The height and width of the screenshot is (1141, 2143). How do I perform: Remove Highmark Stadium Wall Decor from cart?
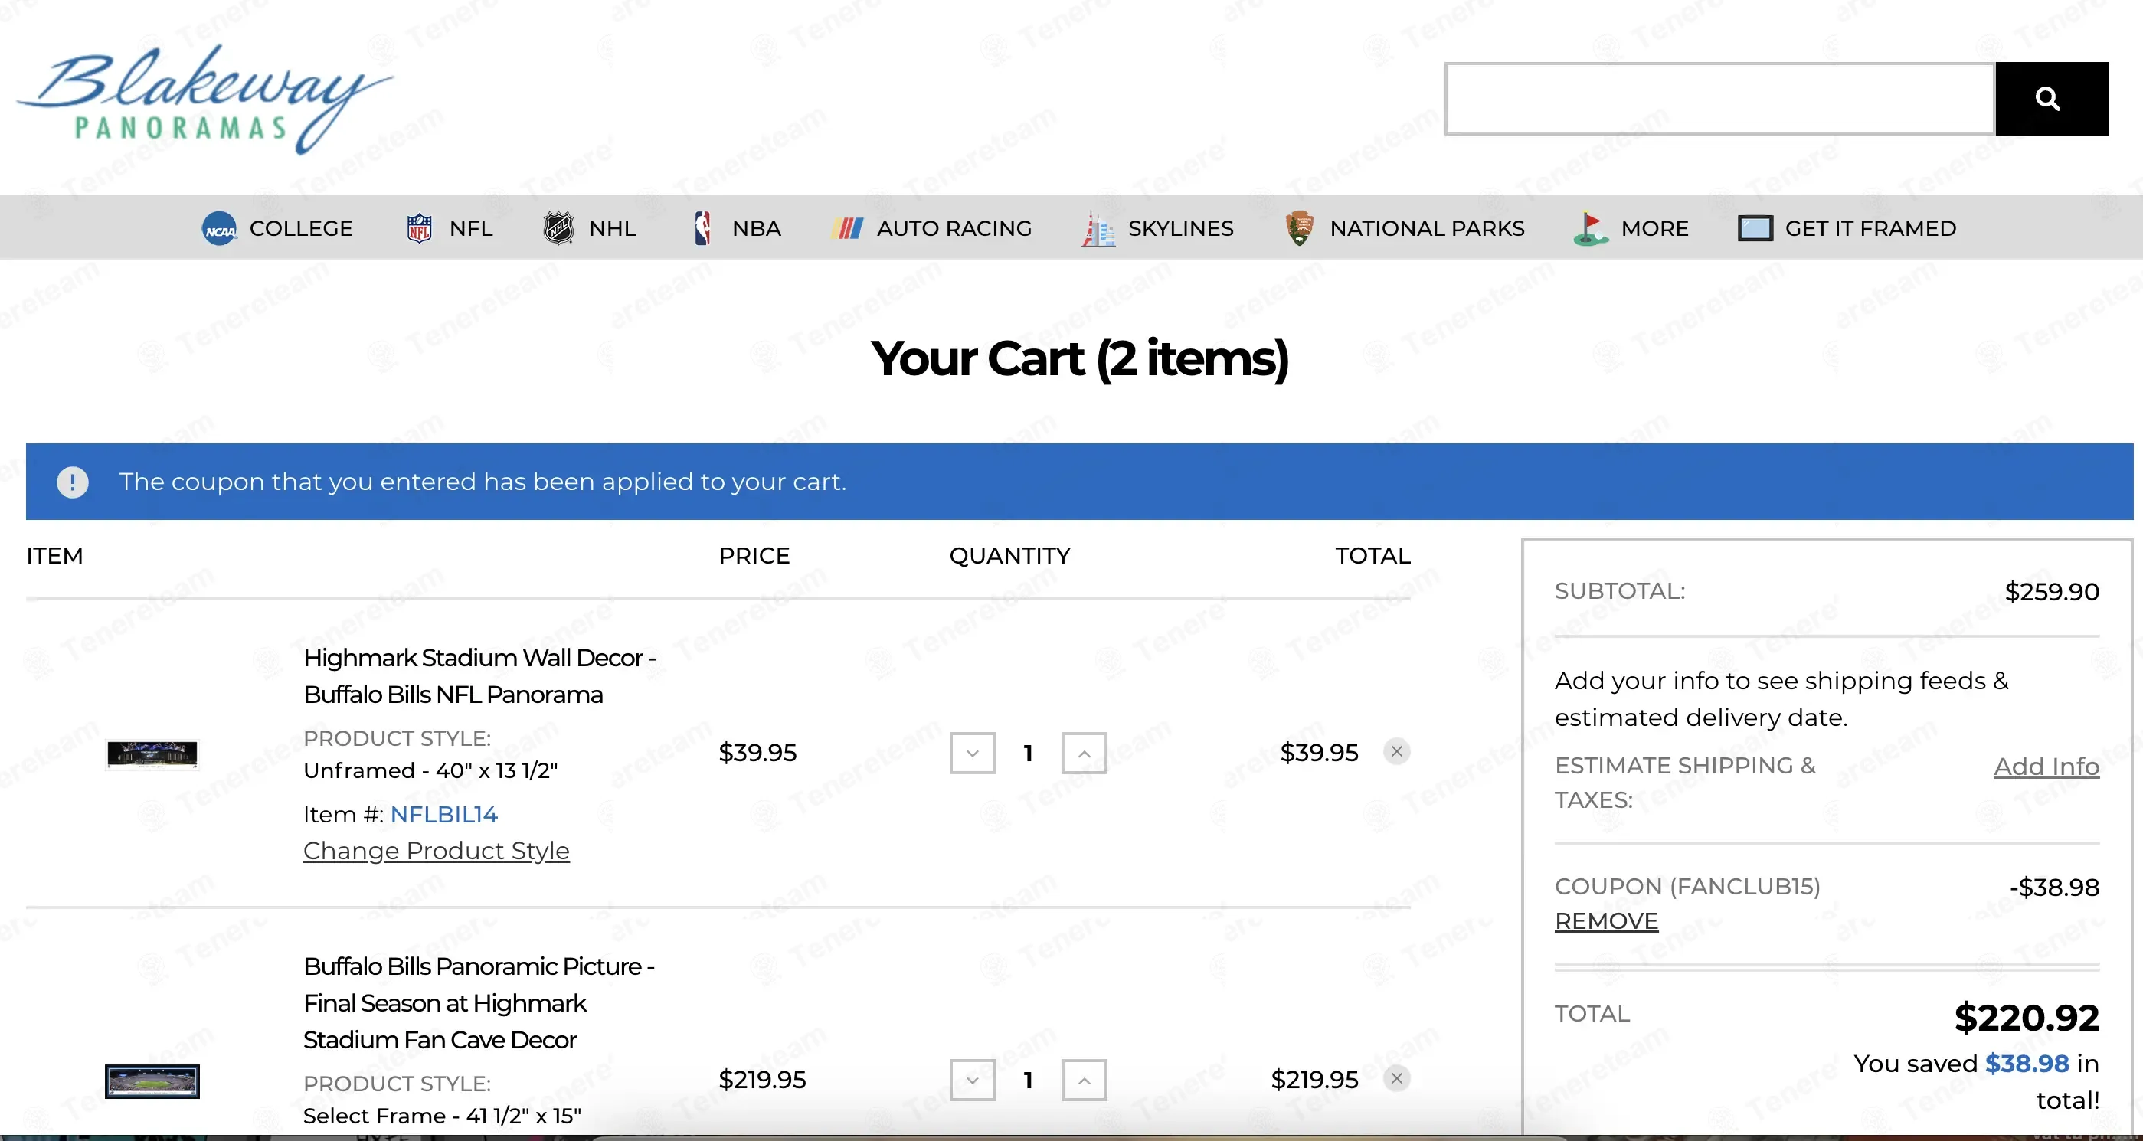point(1397,752)
